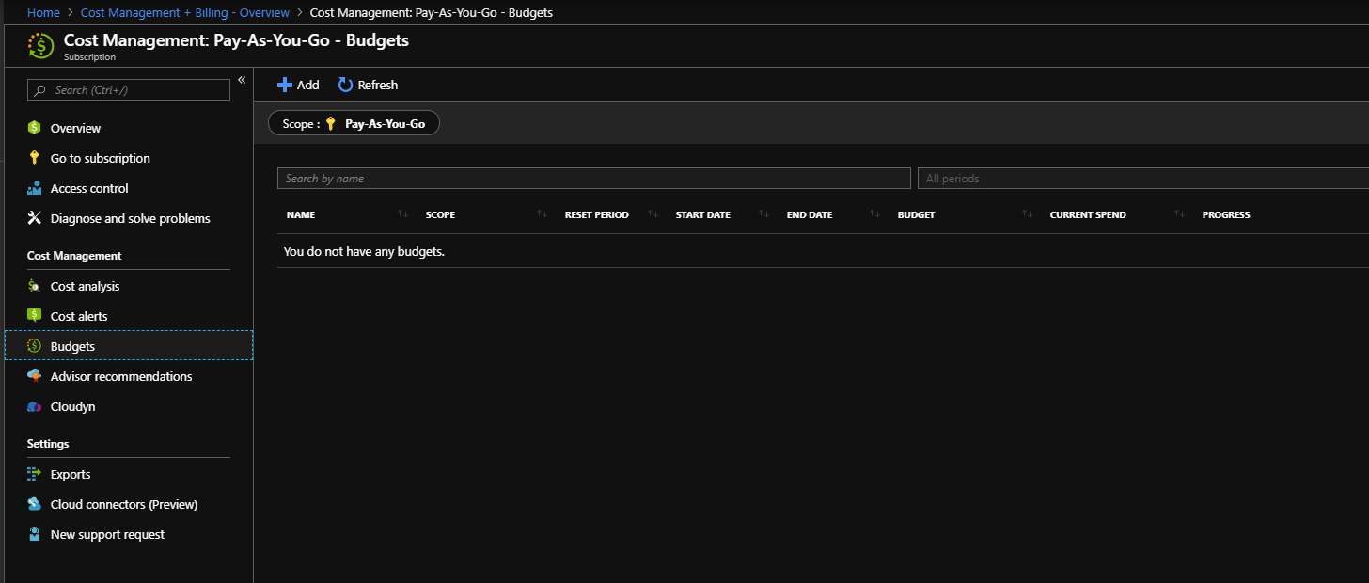Collapse the left navigation pane

pos(242,80)
